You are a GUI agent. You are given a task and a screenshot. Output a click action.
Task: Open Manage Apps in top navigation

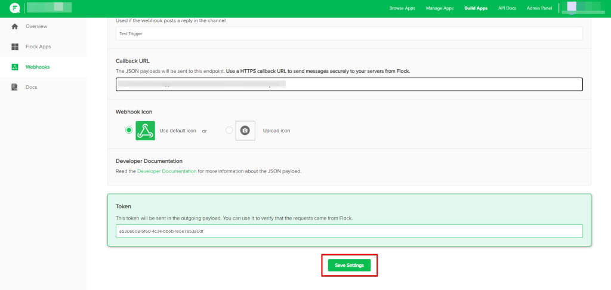(440, 8)
